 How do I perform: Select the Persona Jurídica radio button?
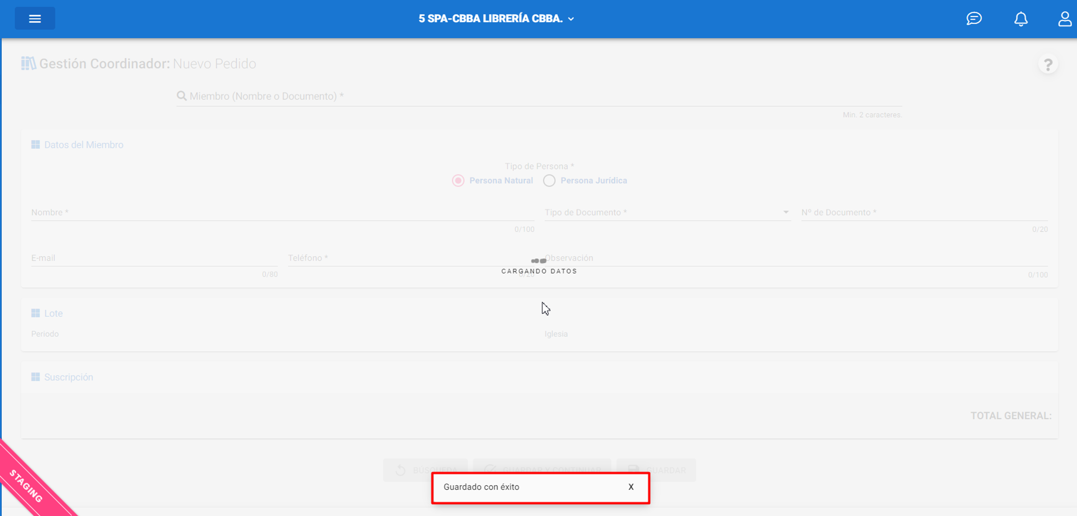coord(549,180)
